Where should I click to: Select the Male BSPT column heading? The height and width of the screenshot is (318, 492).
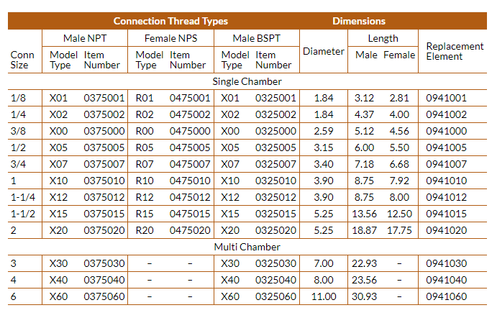(256, 38)
